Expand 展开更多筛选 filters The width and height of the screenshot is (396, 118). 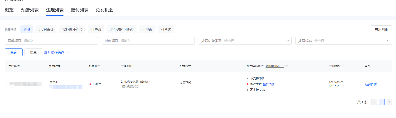click(x=56, y=52)
